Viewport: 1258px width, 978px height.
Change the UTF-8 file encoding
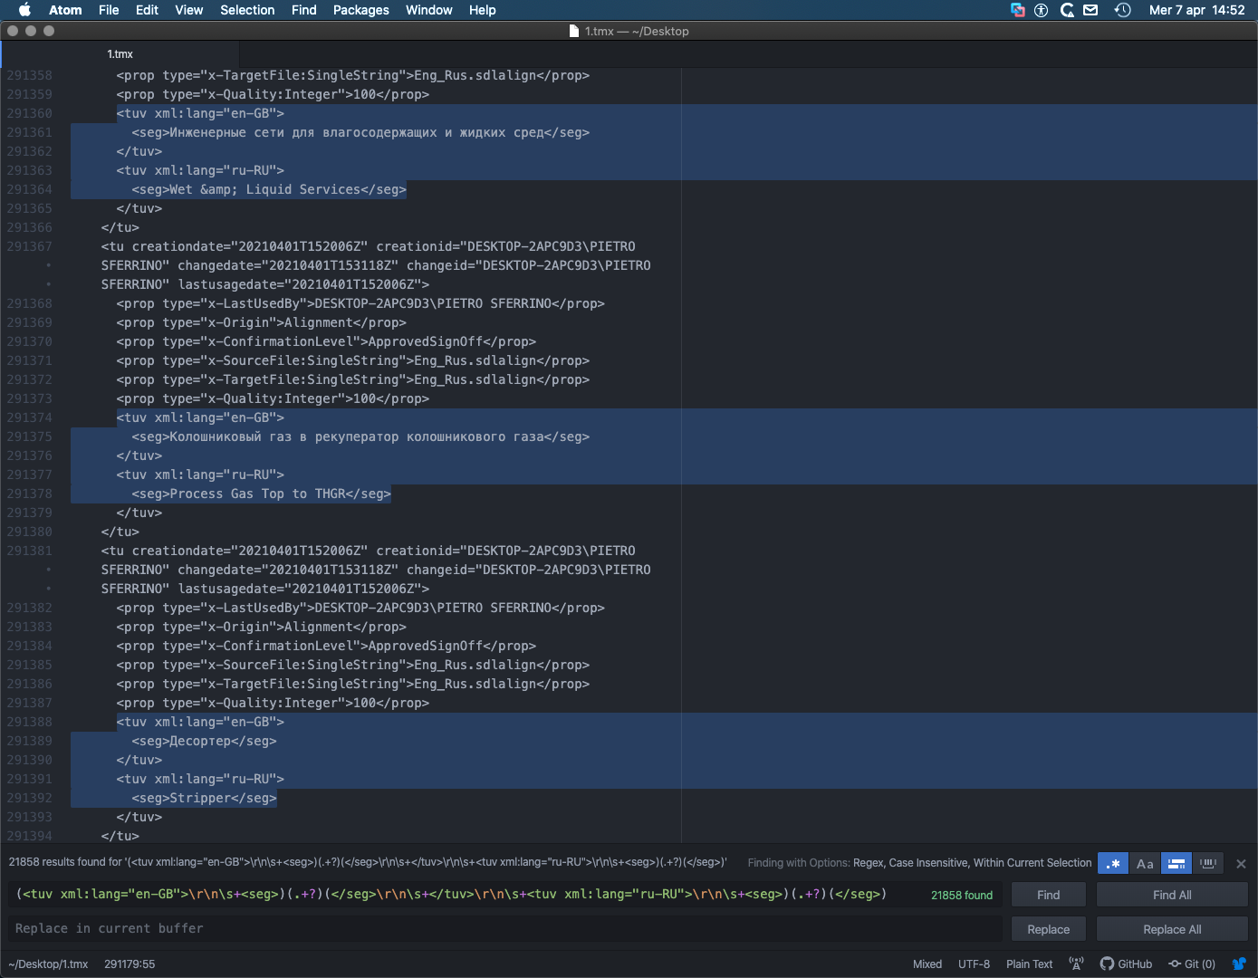click(x=974, y=964)
